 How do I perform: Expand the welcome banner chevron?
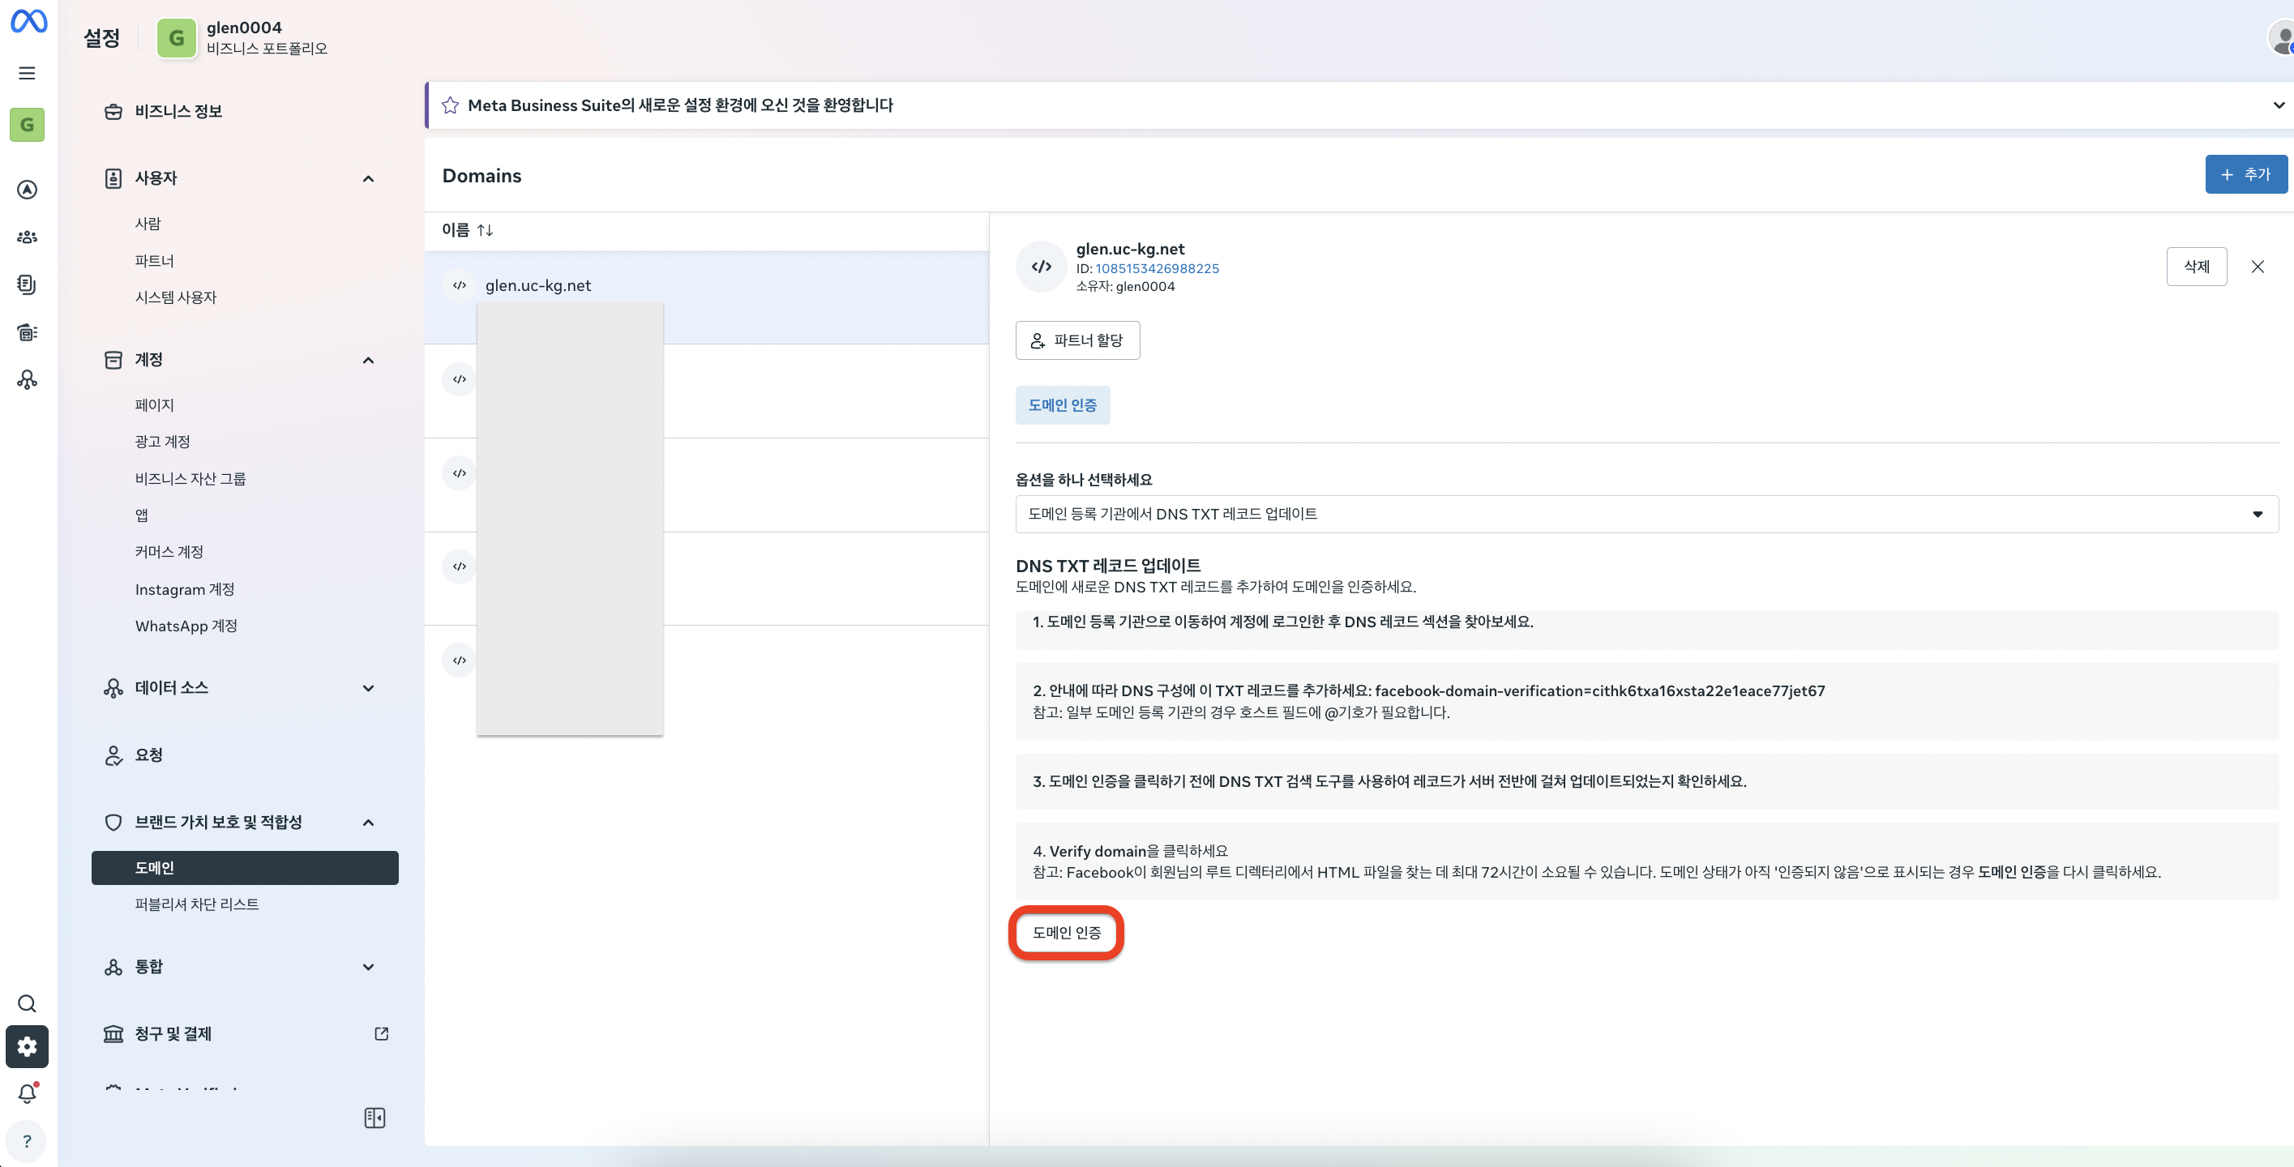[2278, 105]
